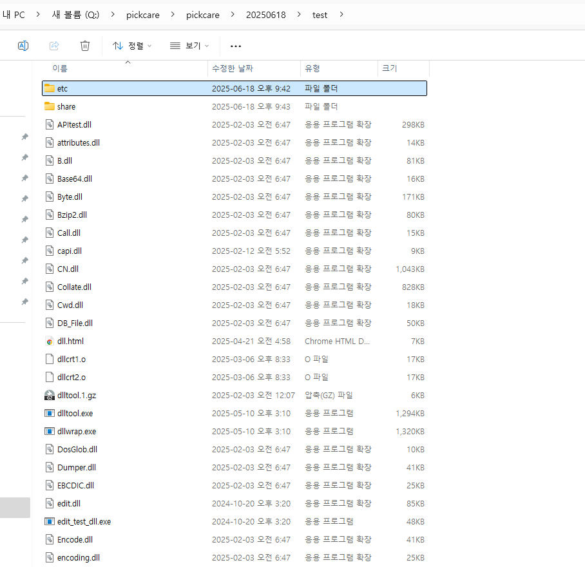
Task: Click the share folder icon
Action: (x=50, y=106)
